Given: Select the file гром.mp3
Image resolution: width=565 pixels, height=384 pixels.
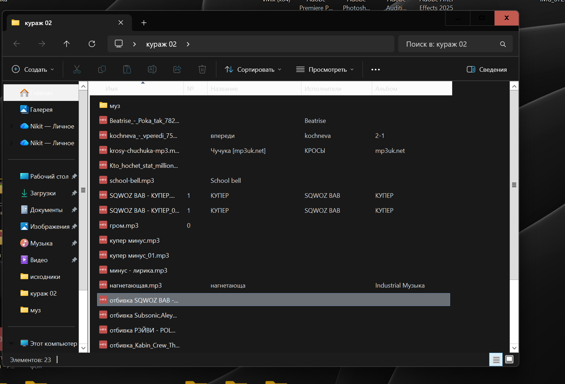Looking at the screenshot, I should 274,225.
